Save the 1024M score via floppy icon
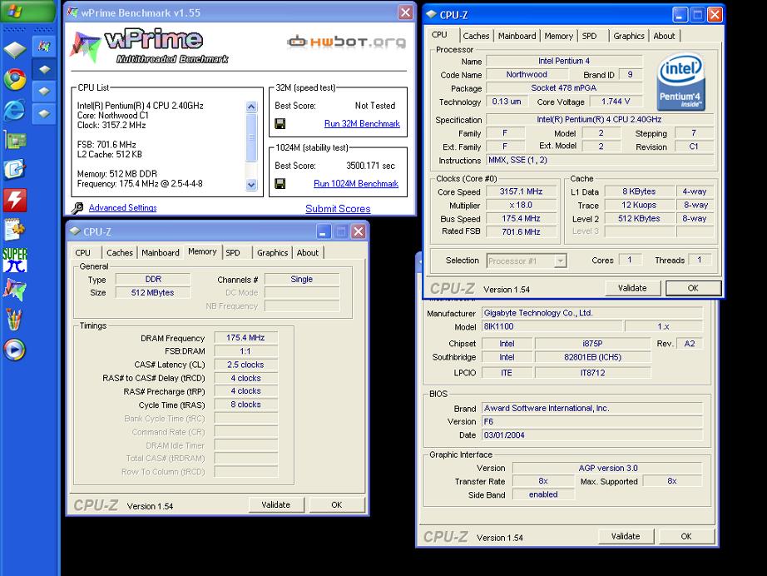 (280, 183)
